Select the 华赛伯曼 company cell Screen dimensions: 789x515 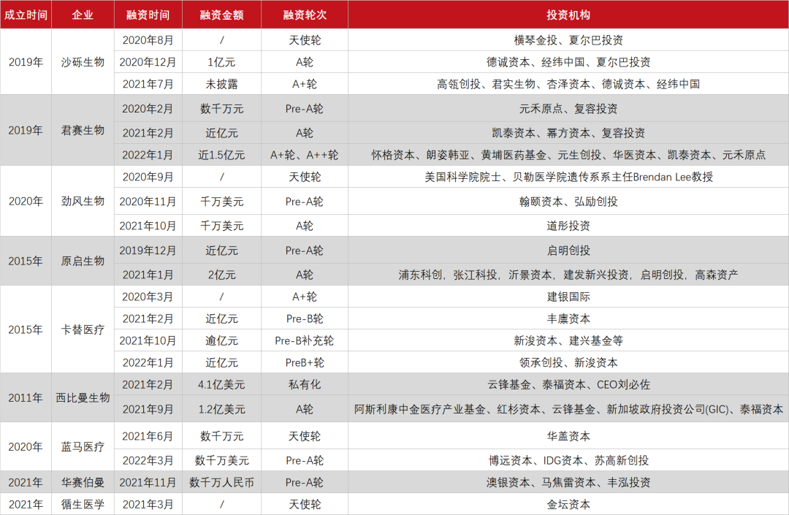[x=83, y=482]
